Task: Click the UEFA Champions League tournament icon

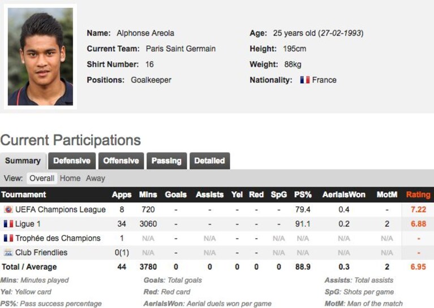Action: (8, 210)
